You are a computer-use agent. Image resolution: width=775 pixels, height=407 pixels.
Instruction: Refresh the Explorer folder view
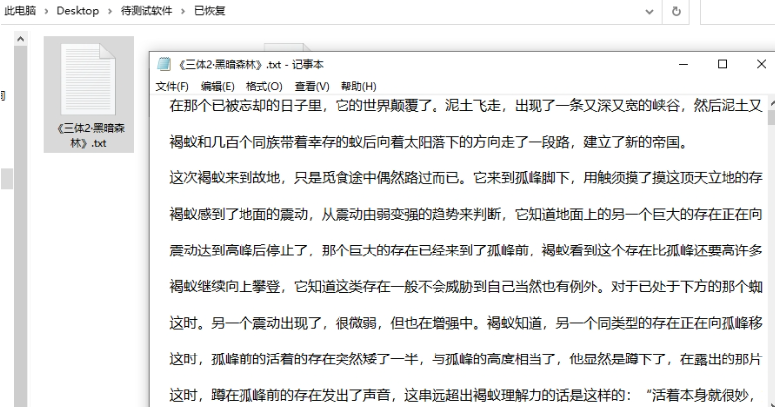point(676,11)
